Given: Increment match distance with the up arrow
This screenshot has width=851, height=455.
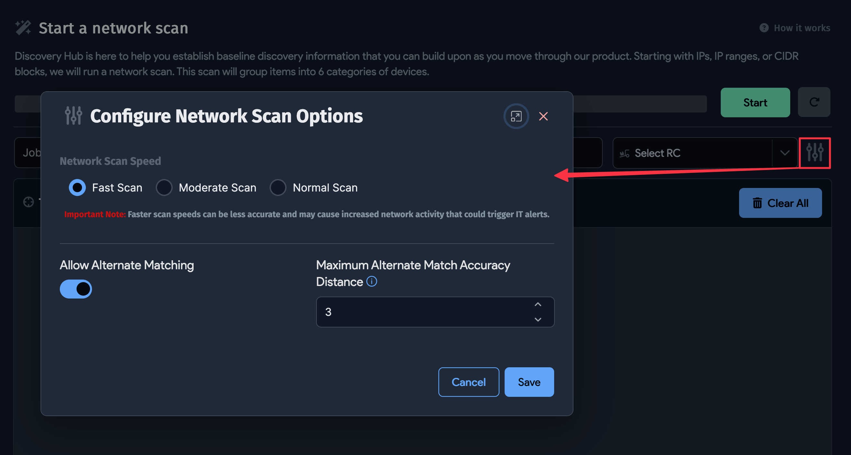Looking at the screenshot, I should 537,304.
